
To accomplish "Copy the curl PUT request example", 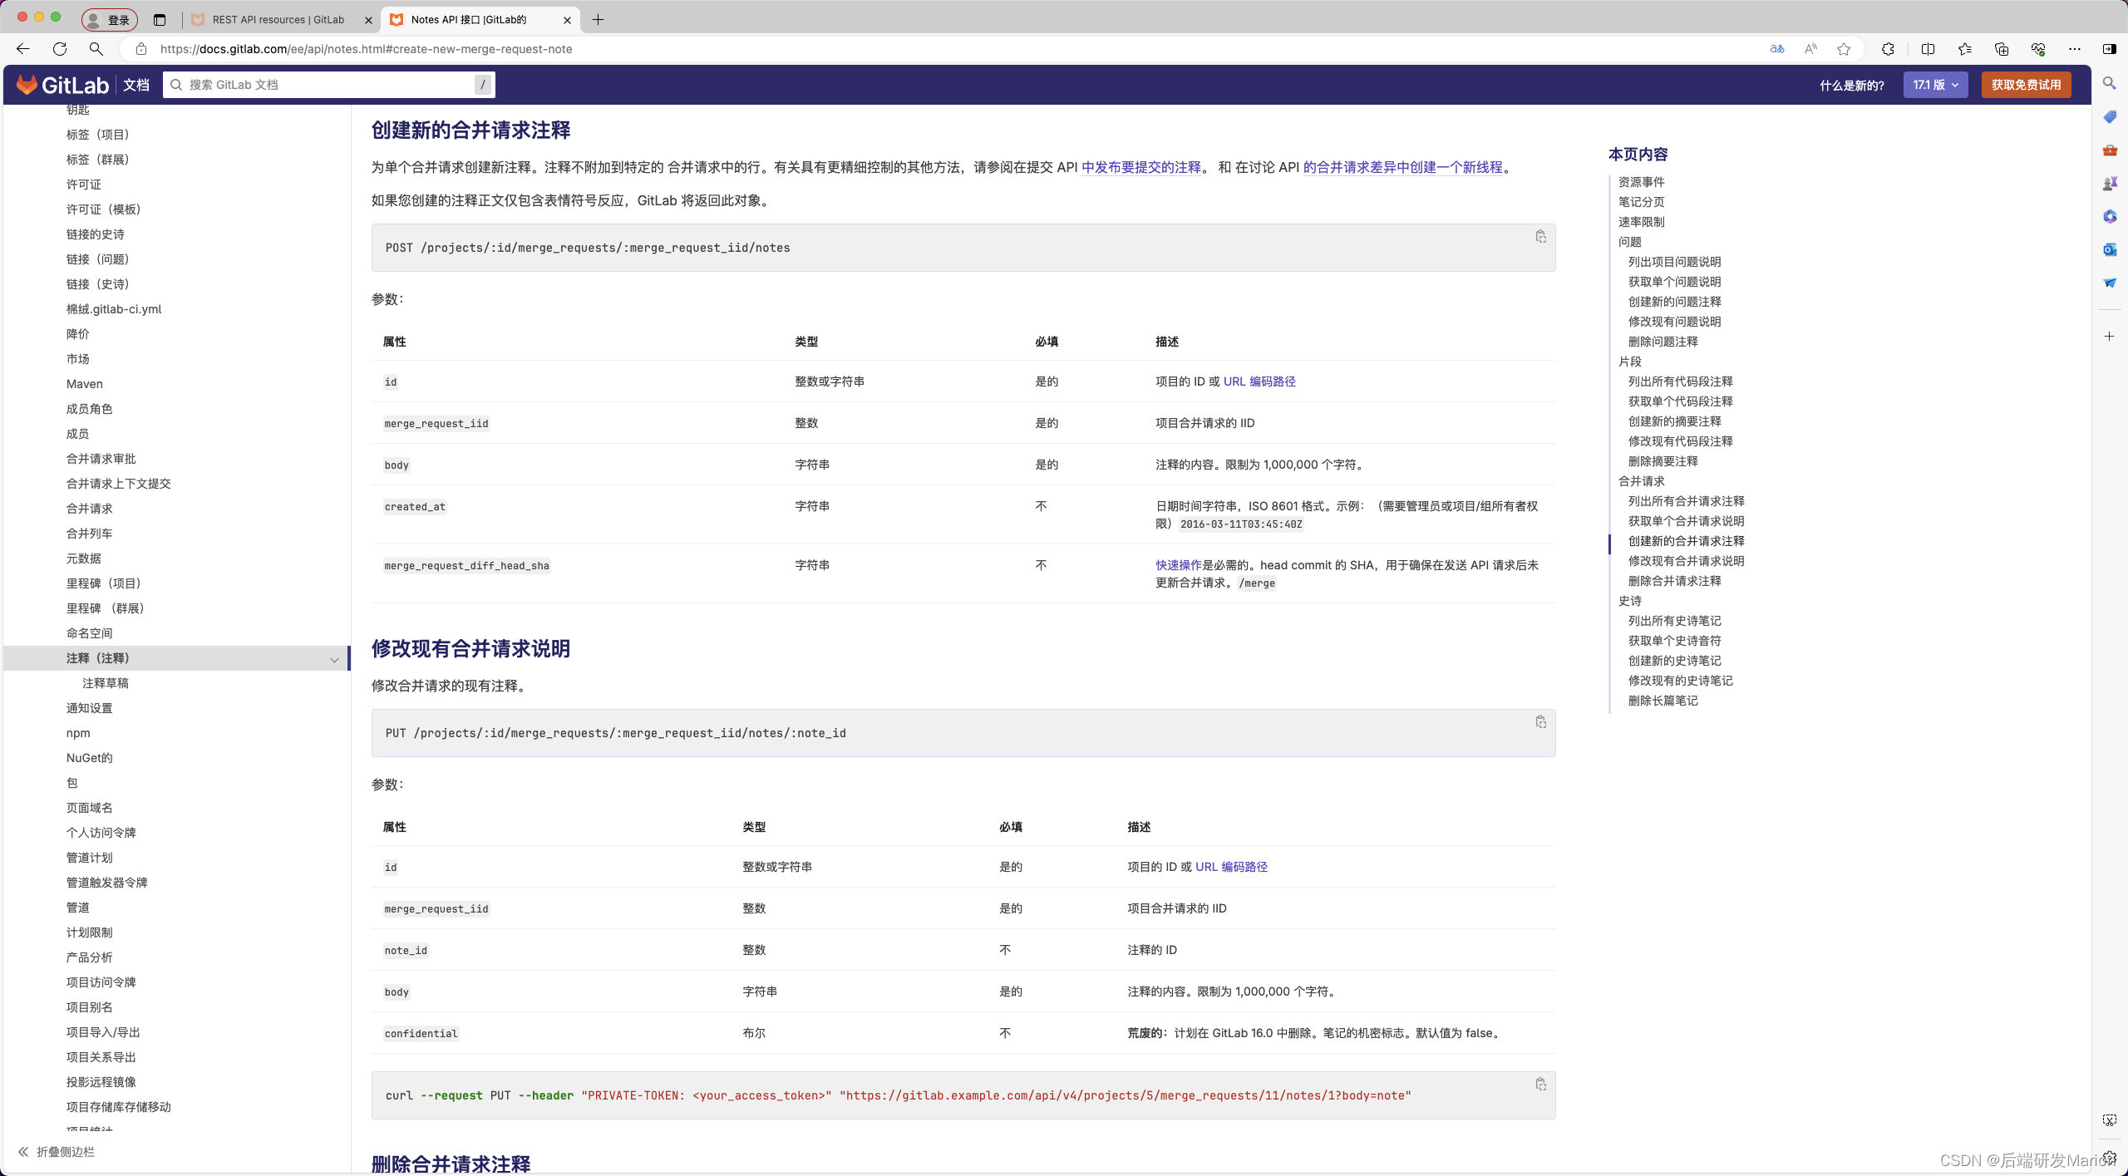I will coord(1540,1085).
